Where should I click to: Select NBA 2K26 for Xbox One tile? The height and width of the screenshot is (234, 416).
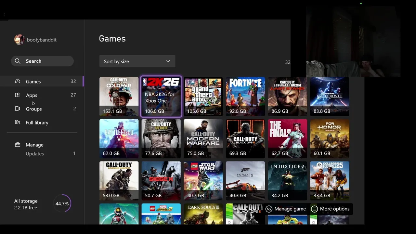161,97
